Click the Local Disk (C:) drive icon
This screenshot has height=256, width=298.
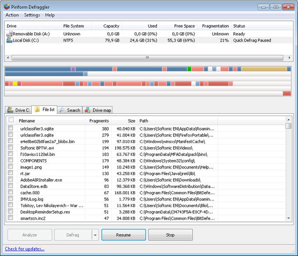[9, 40]
